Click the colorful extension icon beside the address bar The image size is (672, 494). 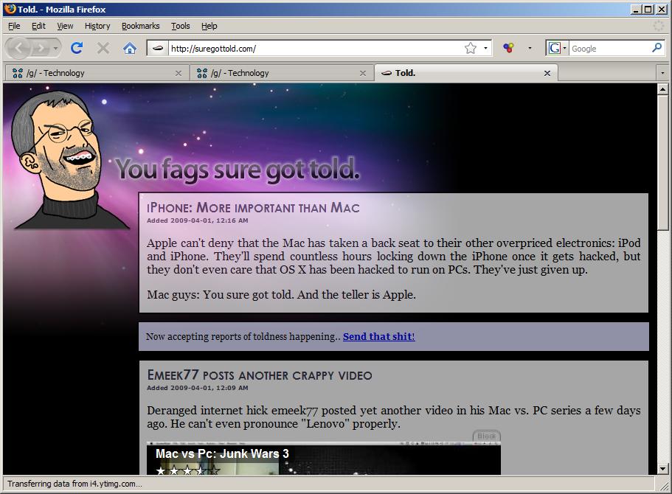508,49
